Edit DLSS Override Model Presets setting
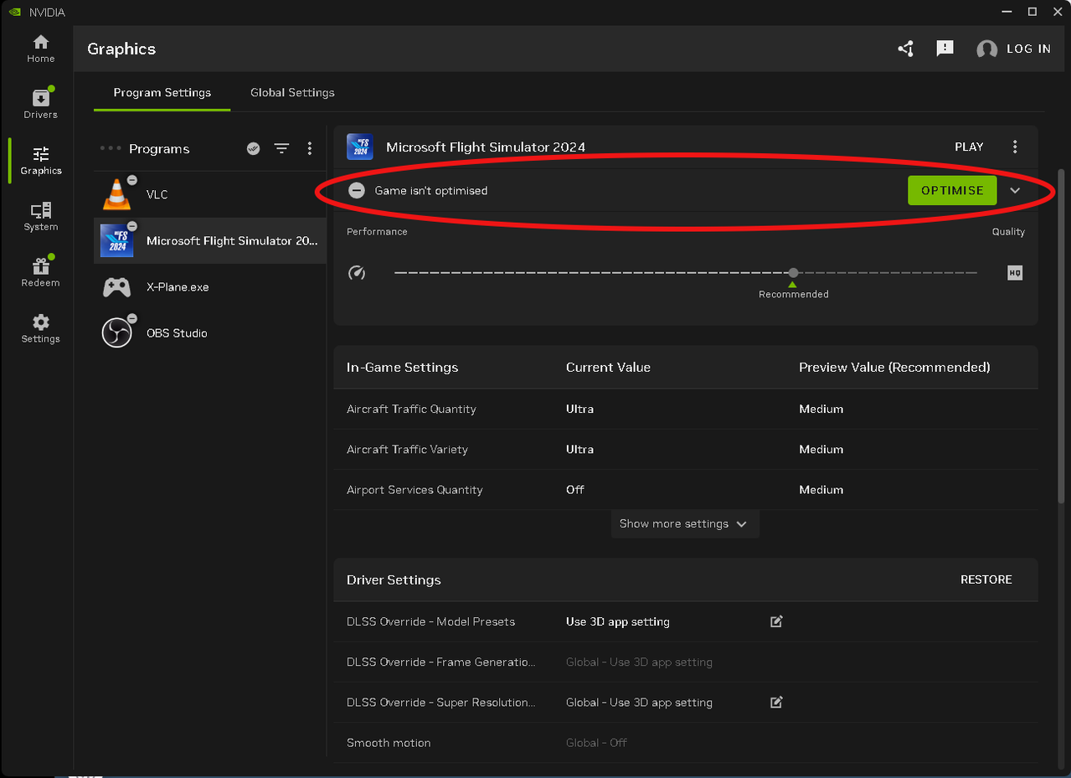 [776, 621]
